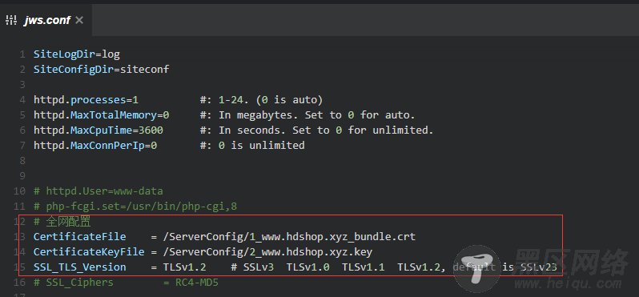Click the RC4-MD5 cipher value
Screen dimensions: 639x297
(x=197, y=283)
